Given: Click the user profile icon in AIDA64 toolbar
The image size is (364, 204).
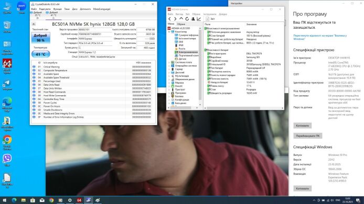Looking at the screenshot, I should click(x=193, y=19).
